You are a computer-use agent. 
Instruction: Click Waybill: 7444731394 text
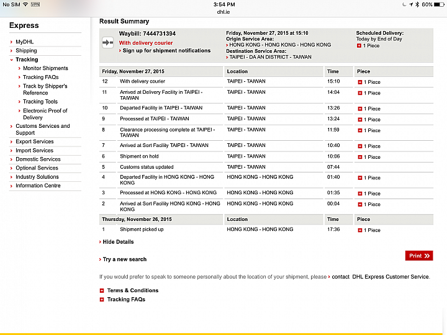147,33
